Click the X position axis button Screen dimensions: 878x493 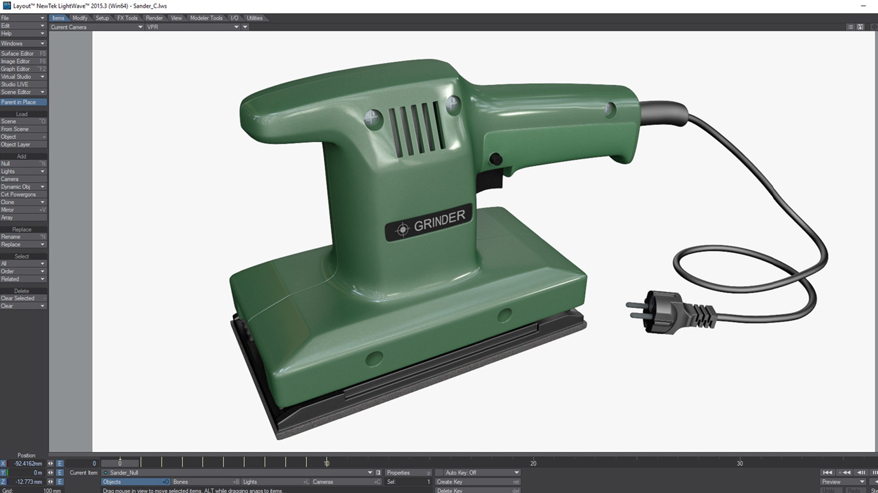click(x=3, y=463)
